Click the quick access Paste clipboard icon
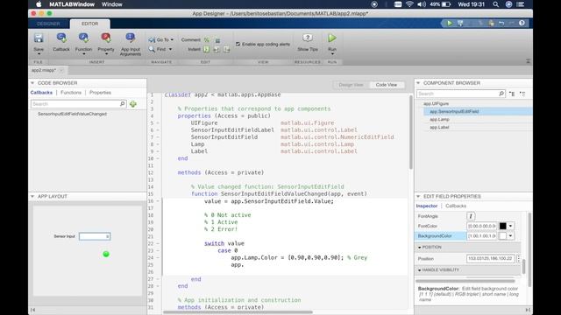 (x=492, y=24)
